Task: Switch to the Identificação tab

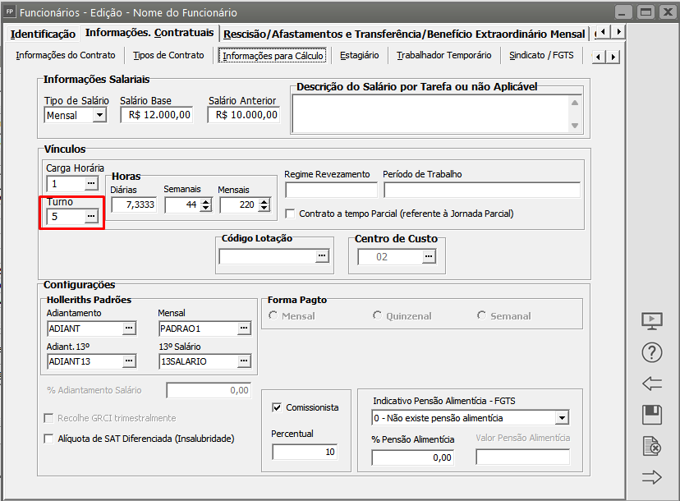Action: [43, 34]
